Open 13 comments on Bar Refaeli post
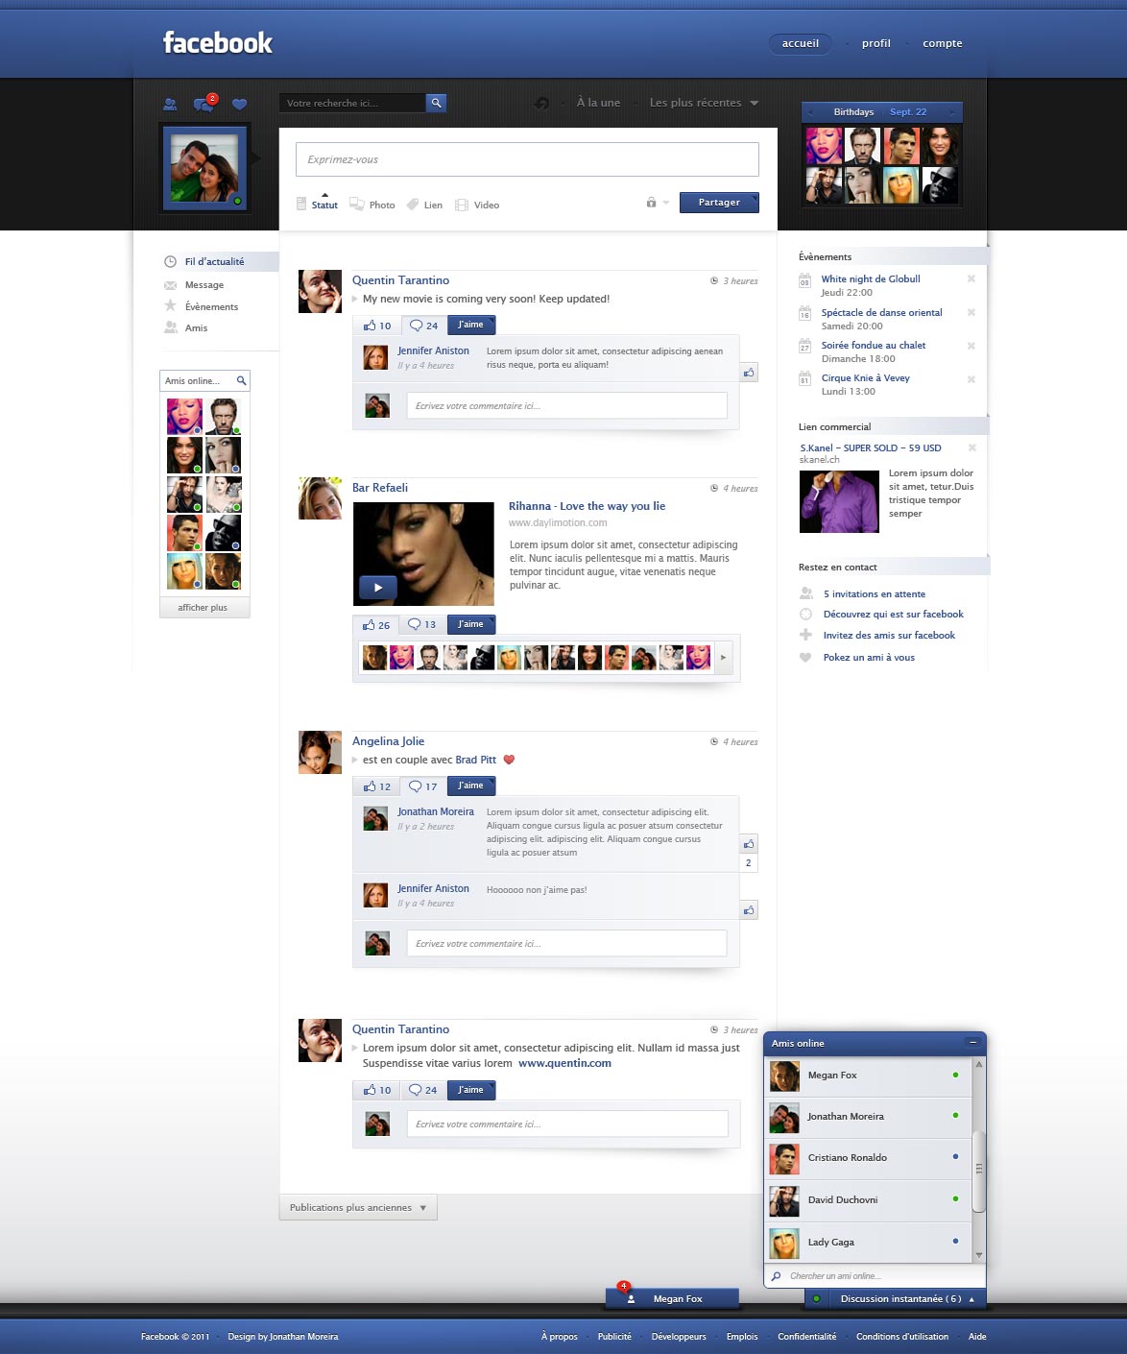The height and width of the screenshot is (1354, 1127). point(422,625)
